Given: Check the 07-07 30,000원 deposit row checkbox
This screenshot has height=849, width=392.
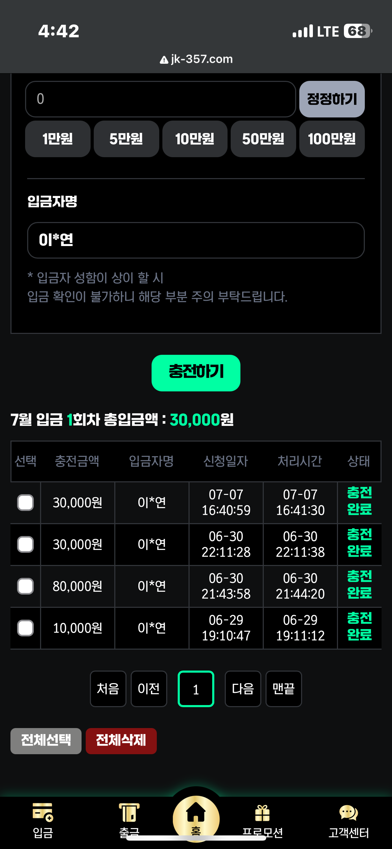Looking at the screenshot, I should click(x=25, y=503).
